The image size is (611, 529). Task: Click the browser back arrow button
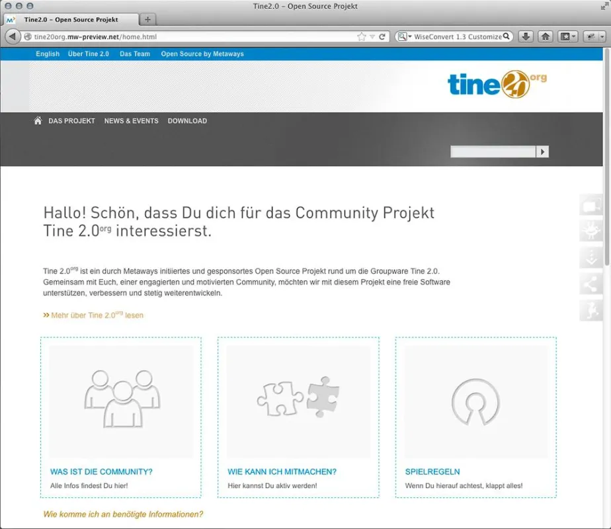coord(13,36)
